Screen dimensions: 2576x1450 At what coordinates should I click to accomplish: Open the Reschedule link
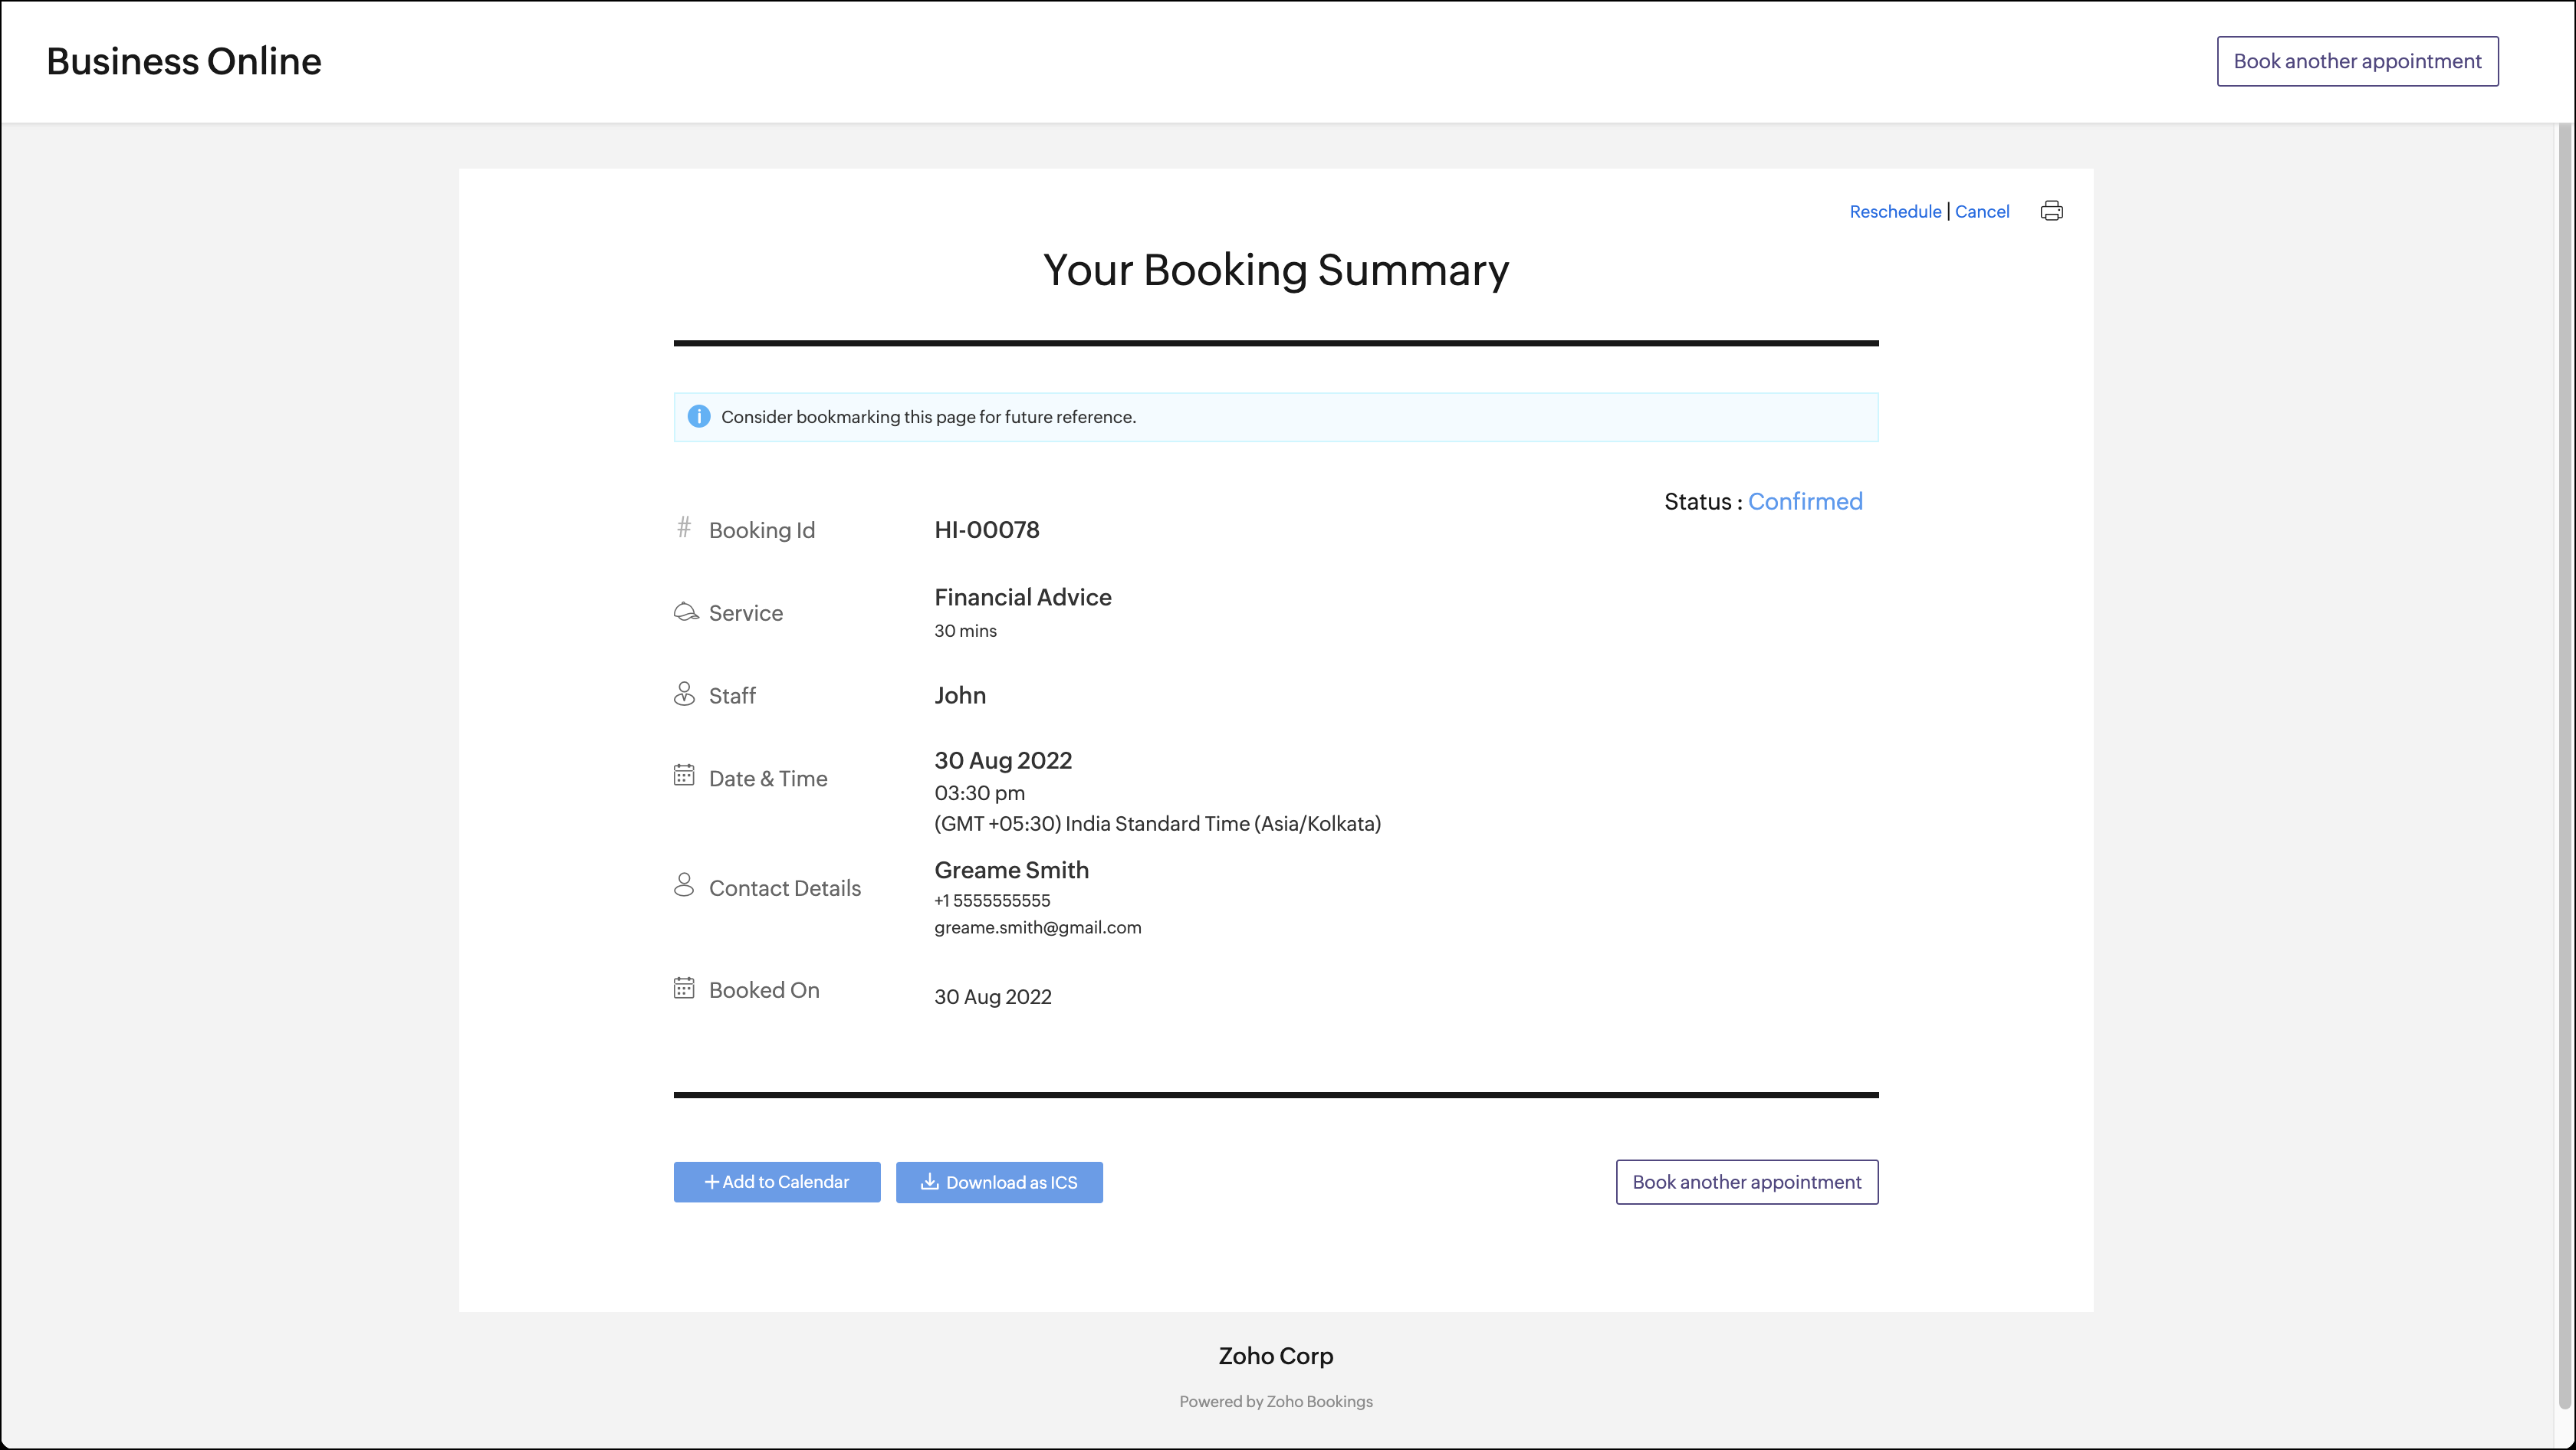click(x=1895, y=212)
